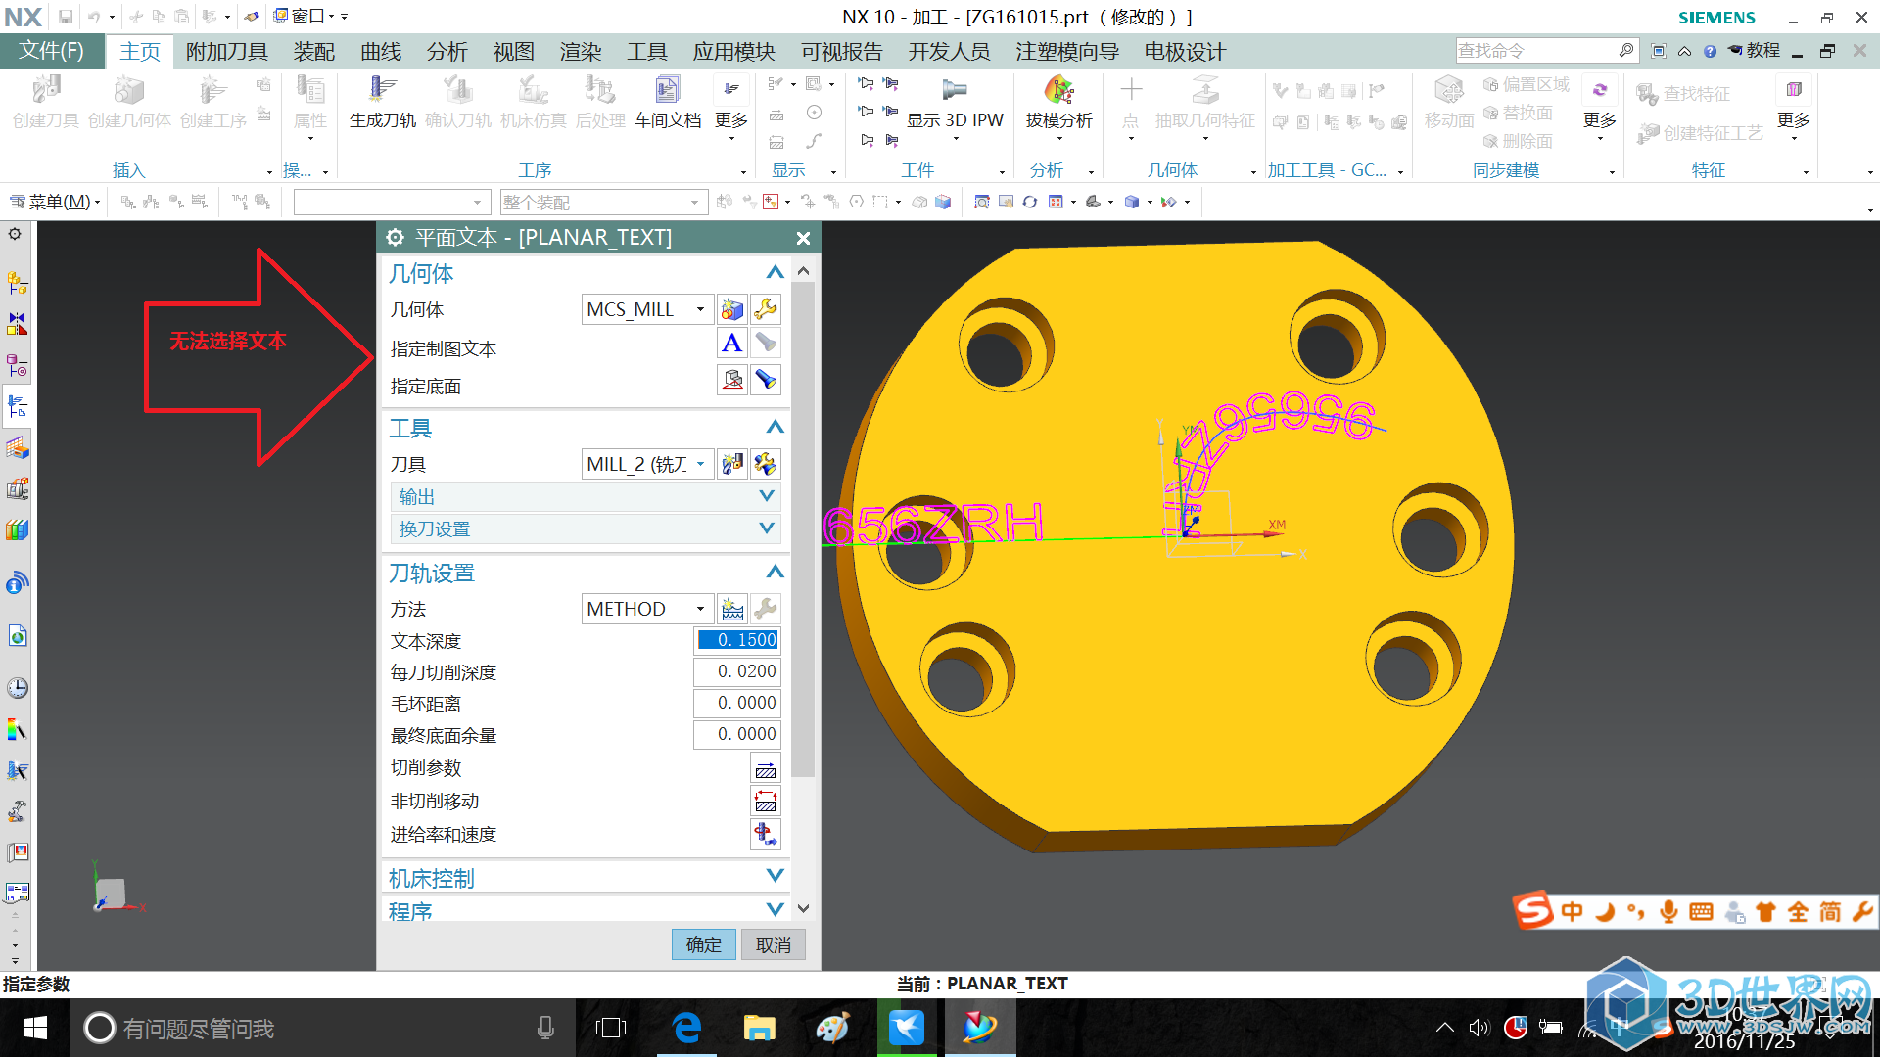The height and width of the screenshot is (1057, 1880).
Task: Click the Text Depth (文本深度) field
Action: point(737,640)
